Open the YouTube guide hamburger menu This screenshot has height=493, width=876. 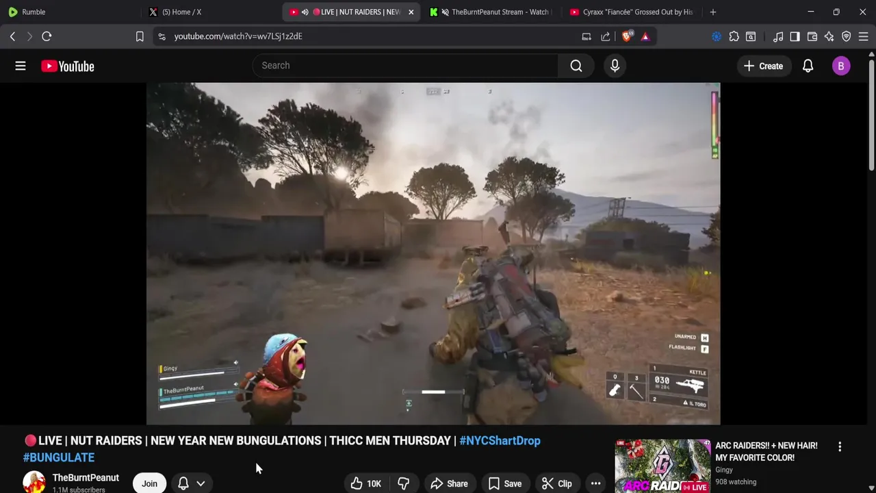[21, 66]
